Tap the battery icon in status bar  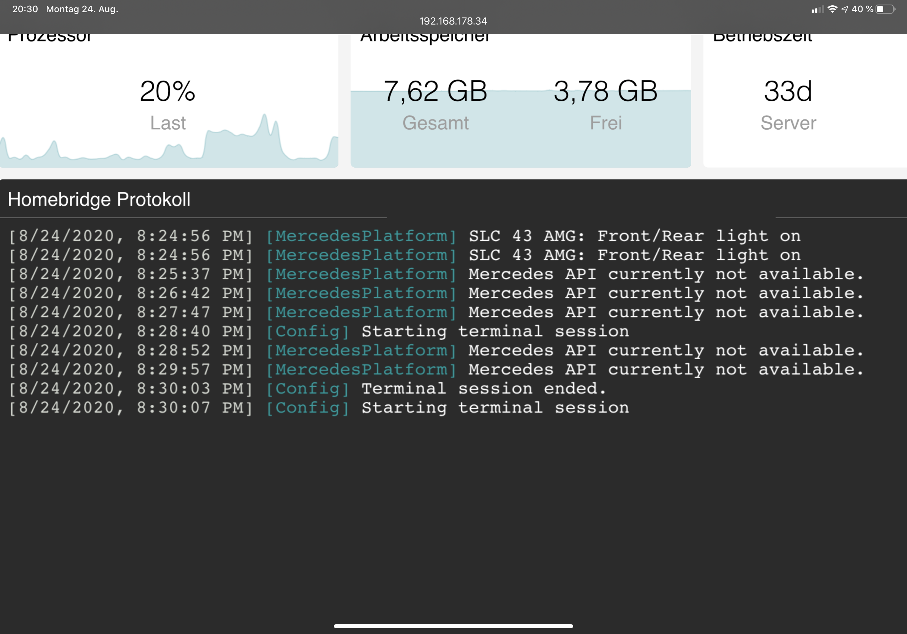click(885, 9)
